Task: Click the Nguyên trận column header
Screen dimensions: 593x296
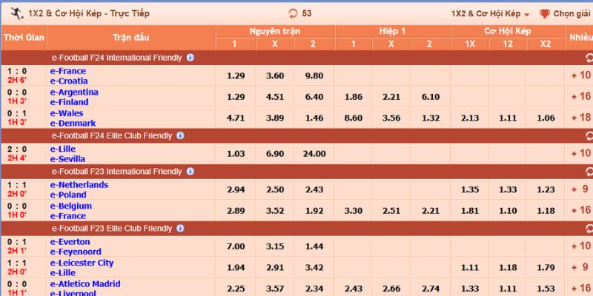Action: 275,30
